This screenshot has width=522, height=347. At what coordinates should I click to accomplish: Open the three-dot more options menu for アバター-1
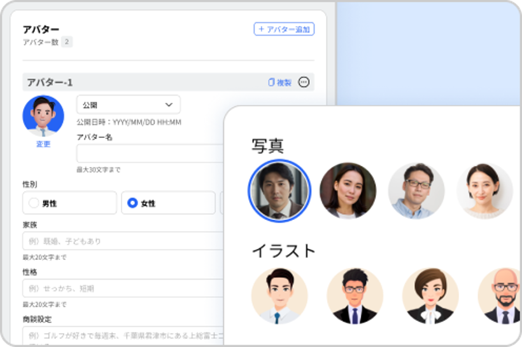click(304, 82)
